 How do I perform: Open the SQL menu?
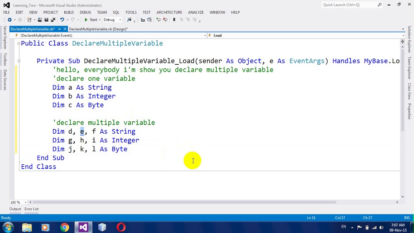[116, 12]
